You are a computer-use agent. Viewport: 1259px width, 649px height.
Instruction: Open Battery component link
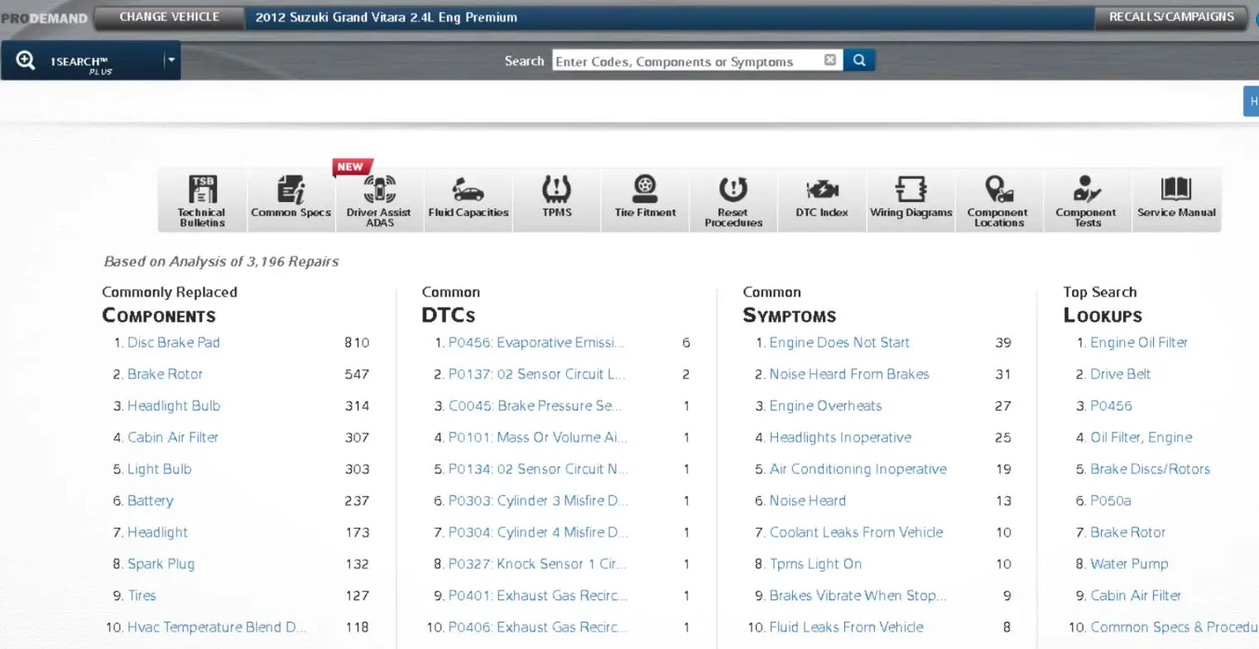151,501
